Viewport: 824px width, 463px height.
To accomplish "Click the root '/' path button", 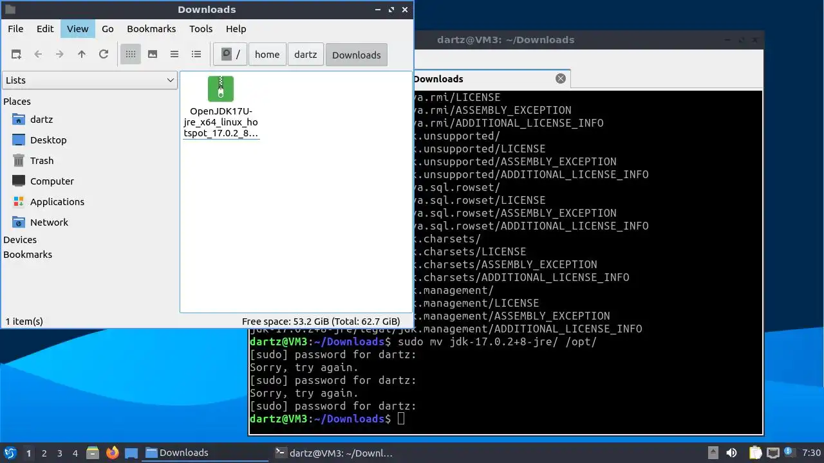I will (x=230, y=55).
